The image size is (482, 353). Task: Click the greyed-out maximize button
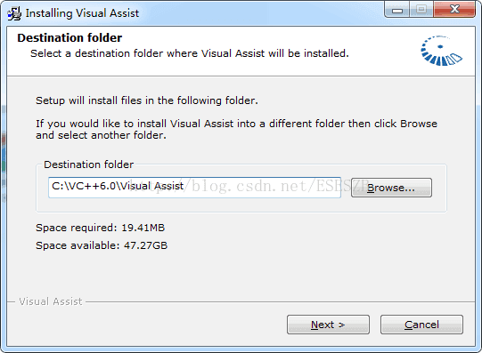(421, 10)
